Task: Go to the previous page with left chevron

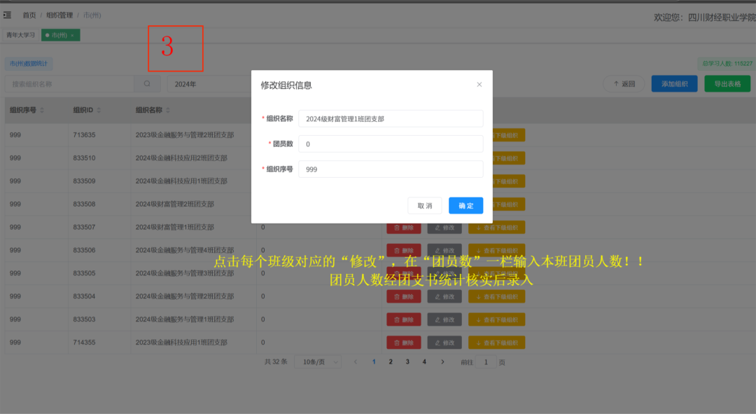Action: (x=356, y=362)
